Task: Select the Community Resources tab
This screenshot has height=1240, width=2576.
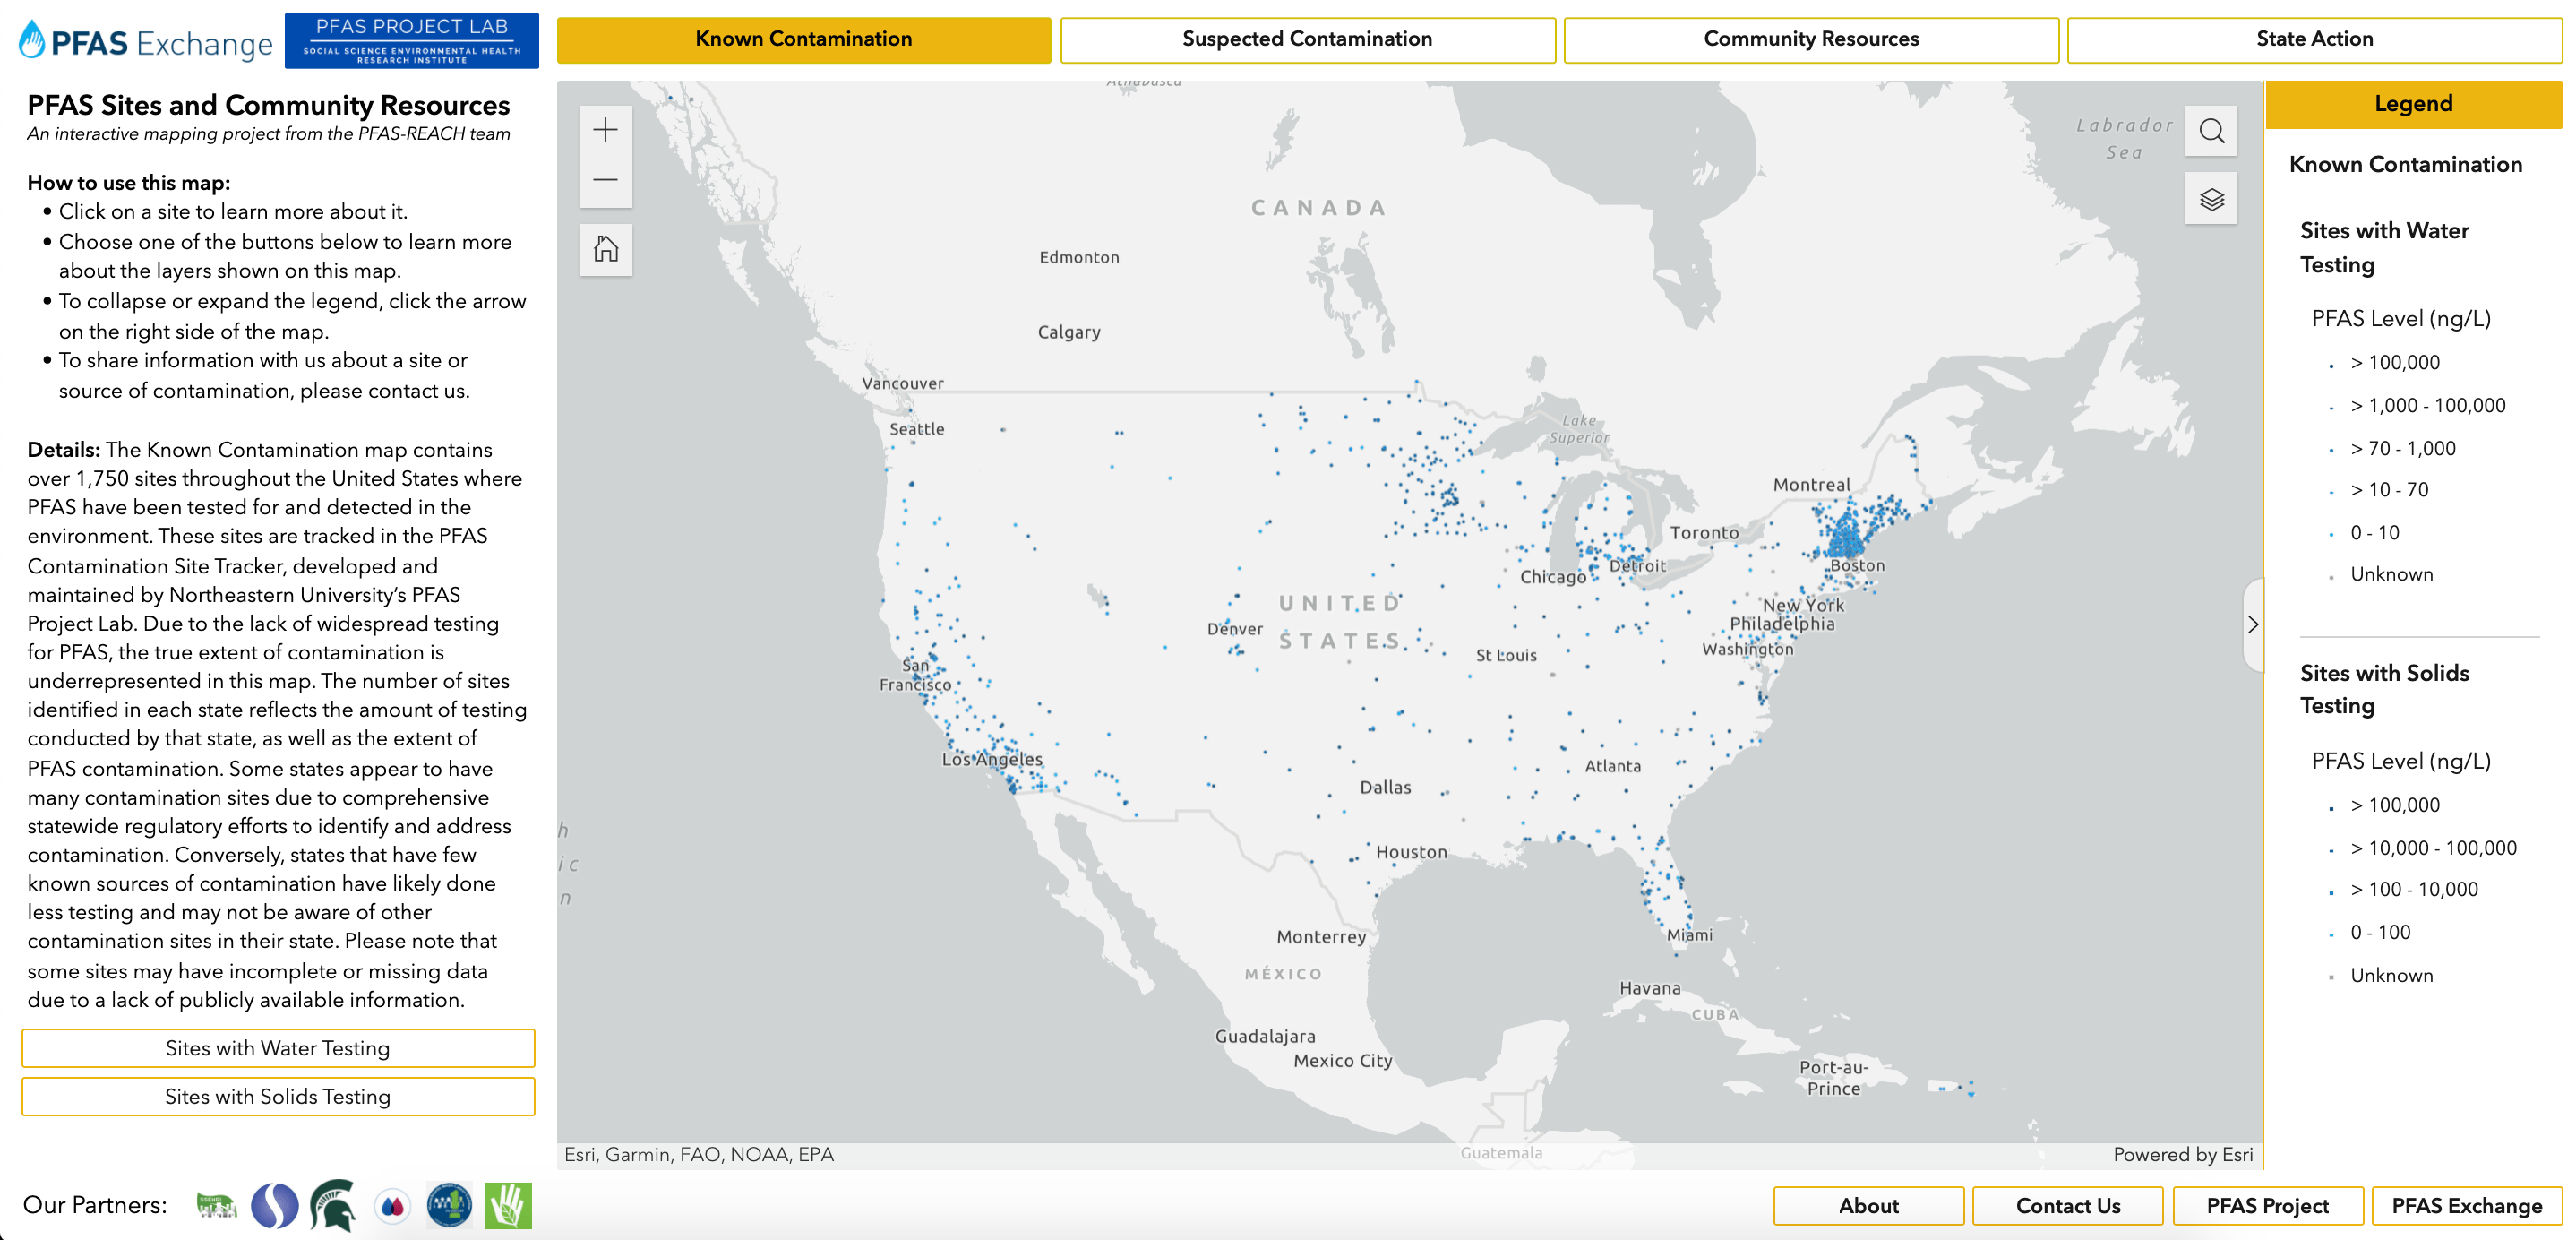Action: [x=1811, y=38]
